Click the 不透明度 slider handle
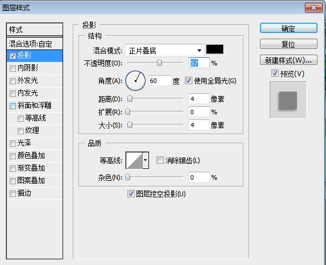Image resolution: width=326 pixels, height=265 pixels. pos(159,63)
